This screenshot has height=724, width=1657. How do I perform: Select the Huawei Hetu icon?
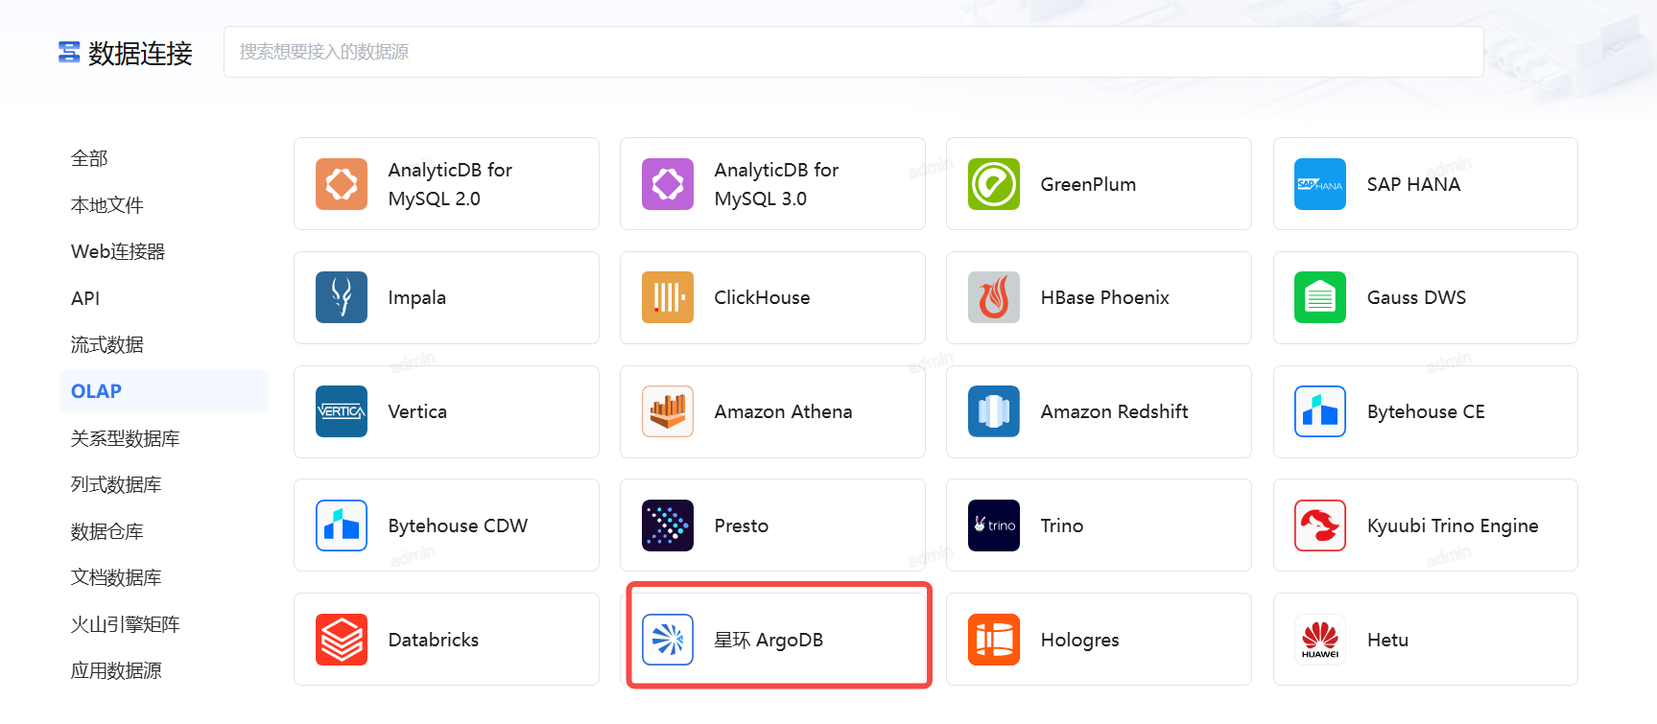(x=1319, y=640)
